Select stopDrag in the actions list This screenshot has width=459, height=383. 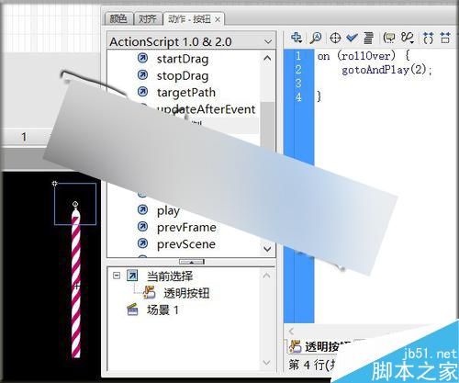pyautogui.click(x=183, y=75)
